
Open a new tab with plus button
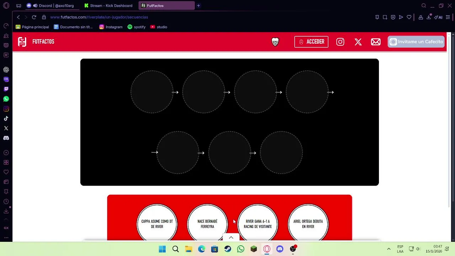click(198, 6)
